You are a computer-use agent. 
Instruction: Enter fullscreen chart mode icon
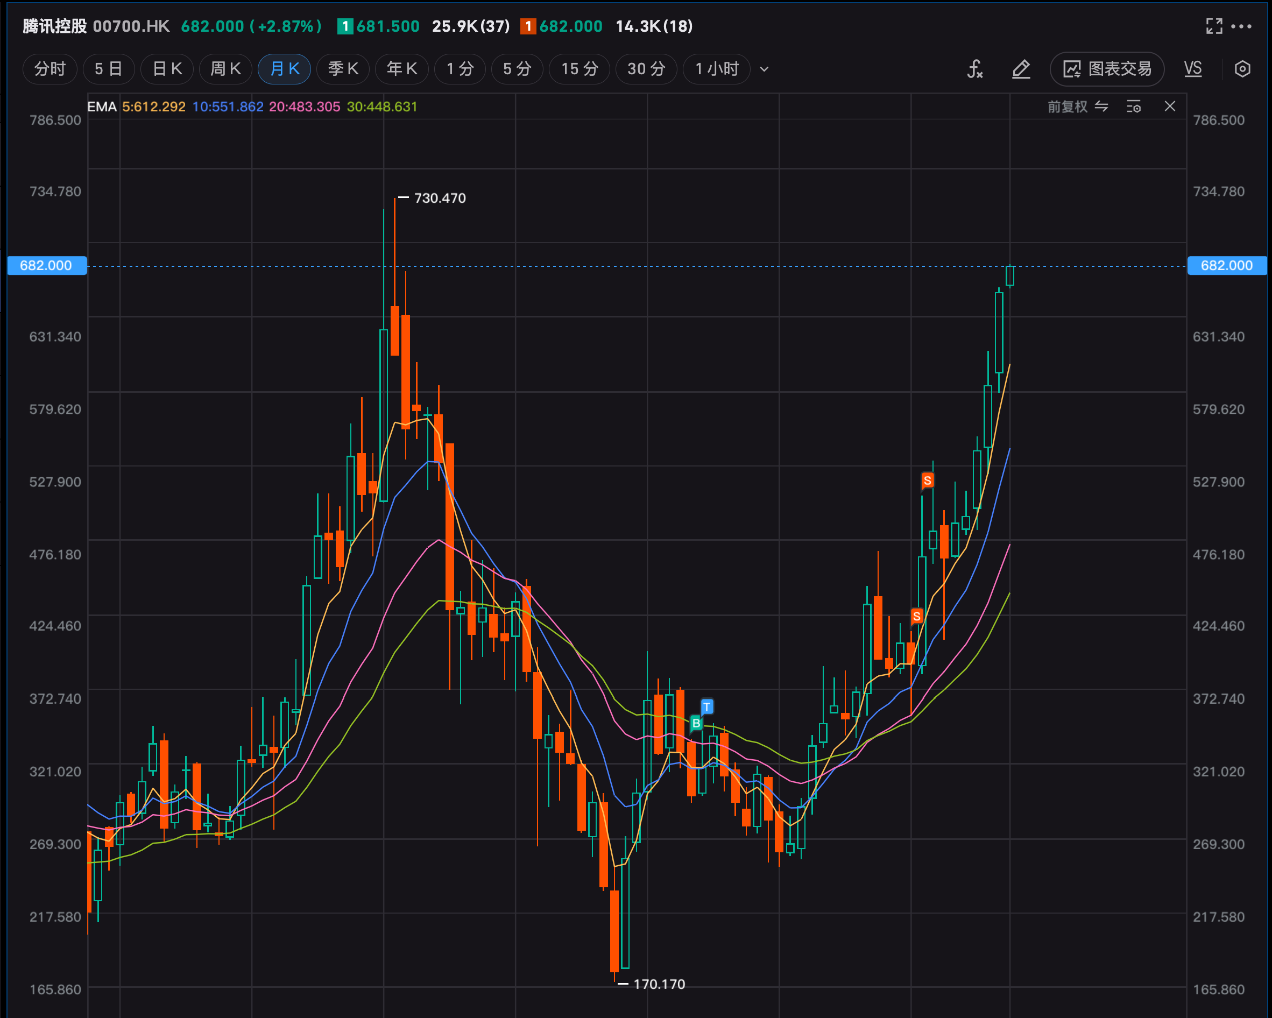pos(1214,26)
